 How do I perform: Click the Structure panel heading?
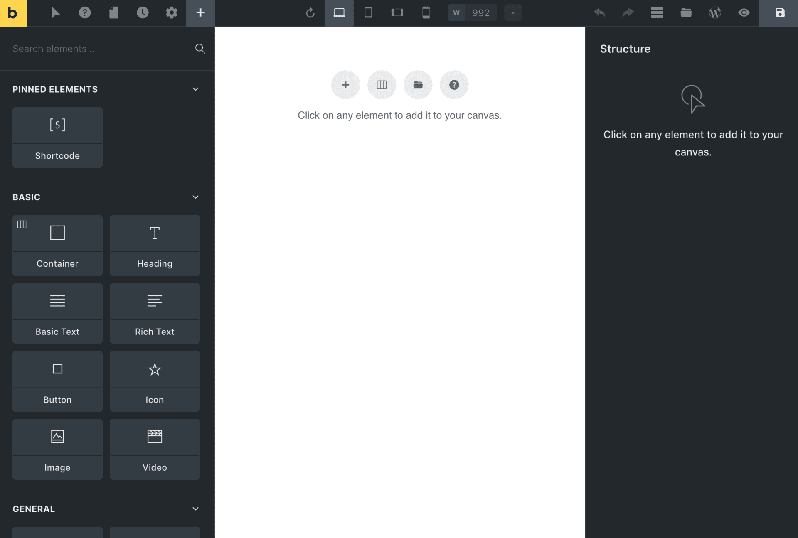pyautogui.click(x=625, y=49)
